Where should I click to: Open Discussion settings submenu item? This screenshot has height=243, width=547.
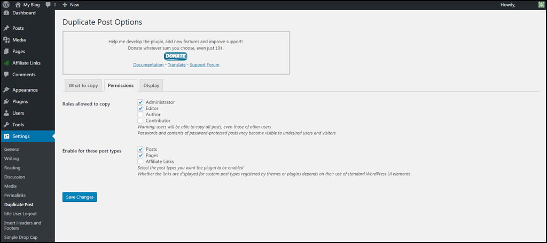(14, 177)
